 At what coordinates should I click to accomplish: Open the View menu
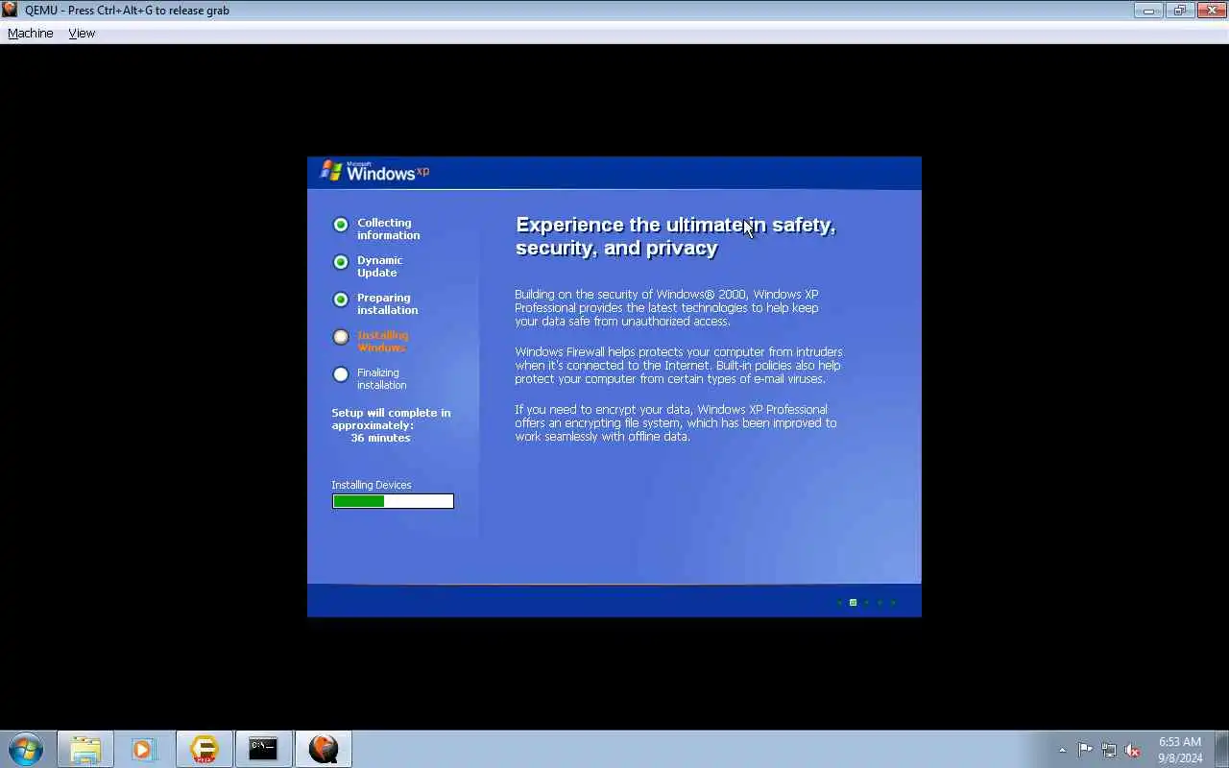click(82, 33)
